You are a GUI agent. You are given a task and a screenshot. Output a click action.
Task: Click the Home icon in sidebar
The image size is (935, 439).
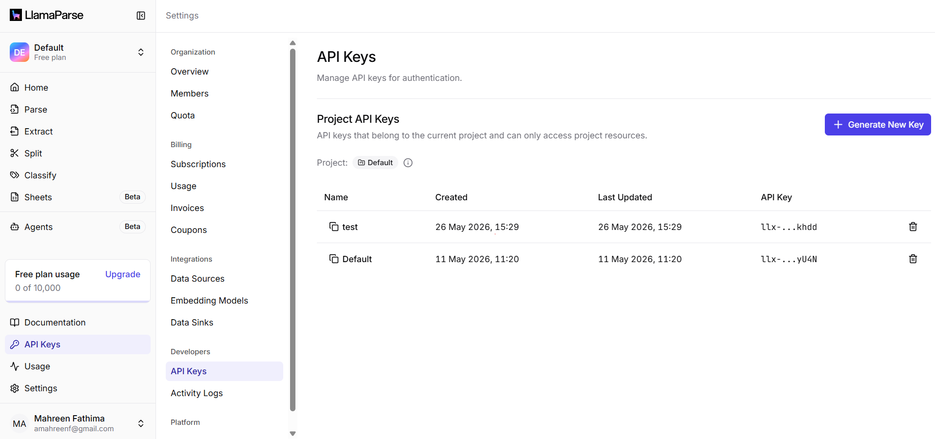click(x=15, y=87)
